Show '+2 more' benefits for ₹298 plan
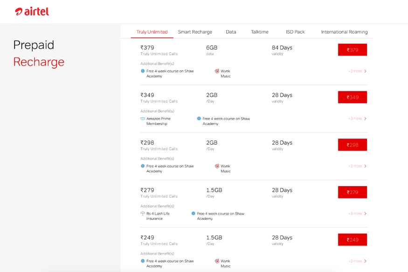The width and height of the screenshot is (408, 272). pyautogui.click(x=357, y=166)
